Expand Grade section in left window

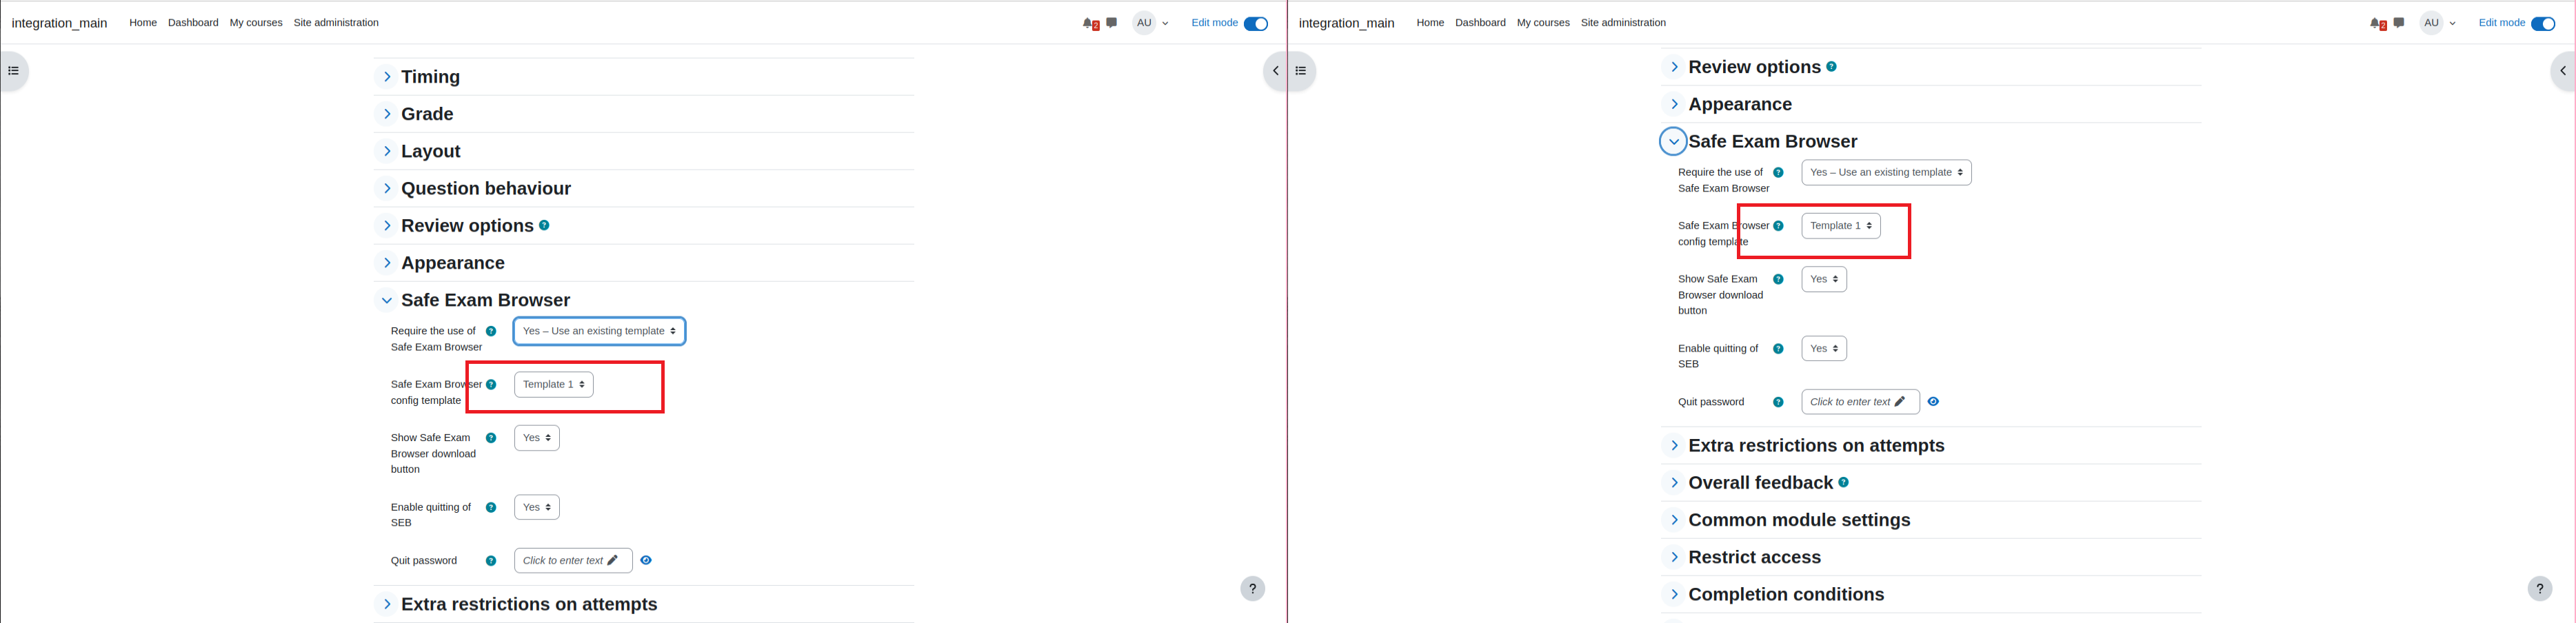coord(387,114)
